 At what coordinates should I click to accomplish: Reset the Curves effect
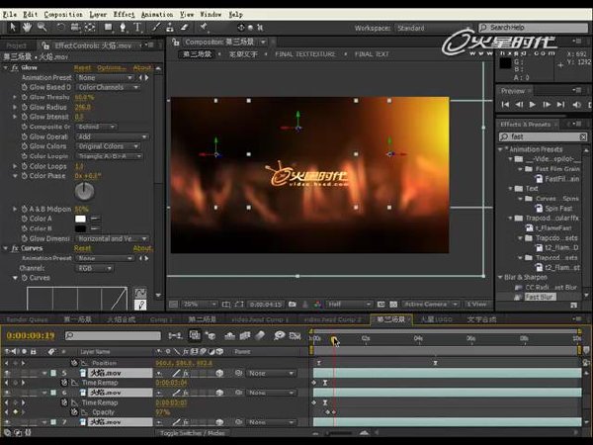pyautogui.click(x=82, y=248)
